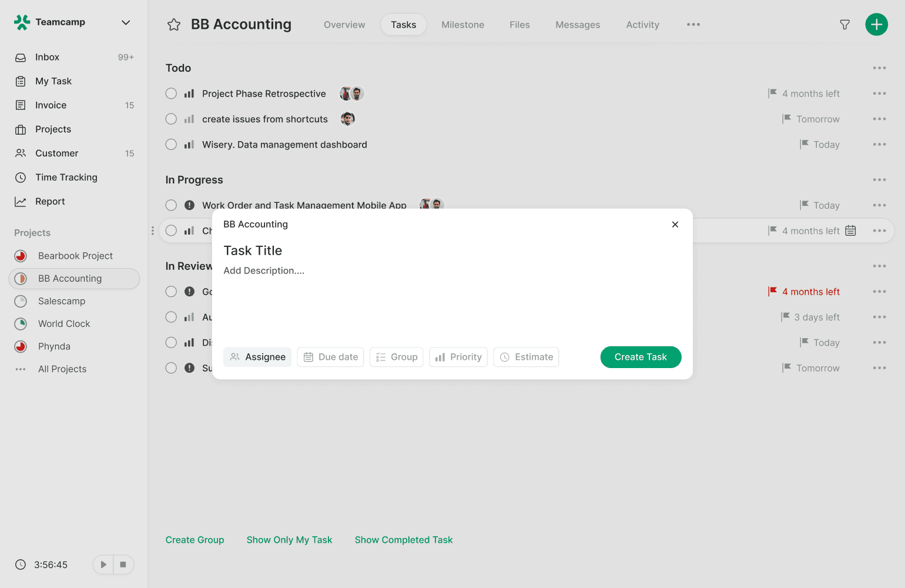Image resolution: width=905 pixels, height=588 pixels.
Task: Mark Project Phase Retrospective as complete
Action: click(171, 93)
